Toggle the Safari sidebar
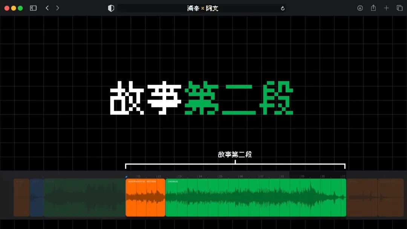This screenshot has width=407, height=229. point(33,8)
